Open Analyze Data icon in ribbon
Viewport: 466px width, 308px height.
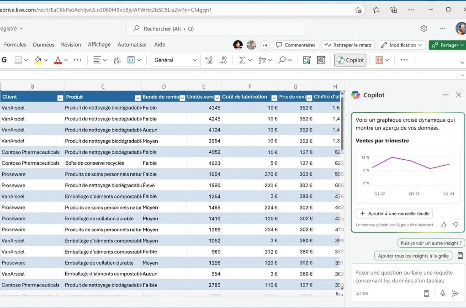tap(321, 60)
